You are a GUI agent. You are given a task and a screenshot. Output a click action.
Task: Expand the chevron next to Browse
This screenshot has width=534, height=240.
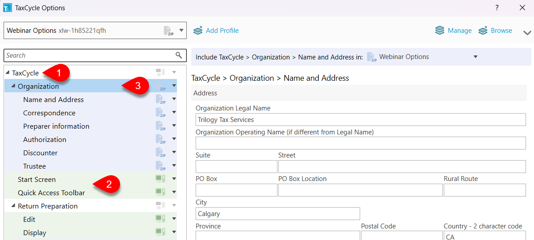(x=527, y=32)
